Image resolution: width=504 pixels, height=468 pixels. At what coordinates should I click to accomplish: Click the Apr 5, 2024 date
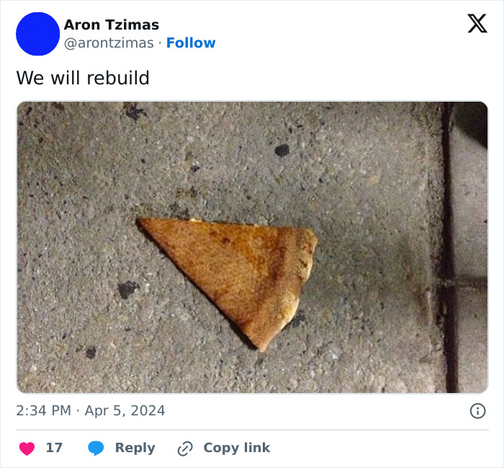pyautogui.click(x=125, y=410)
